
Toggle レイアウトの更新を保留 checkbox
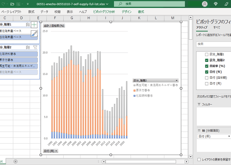point(199,159)
